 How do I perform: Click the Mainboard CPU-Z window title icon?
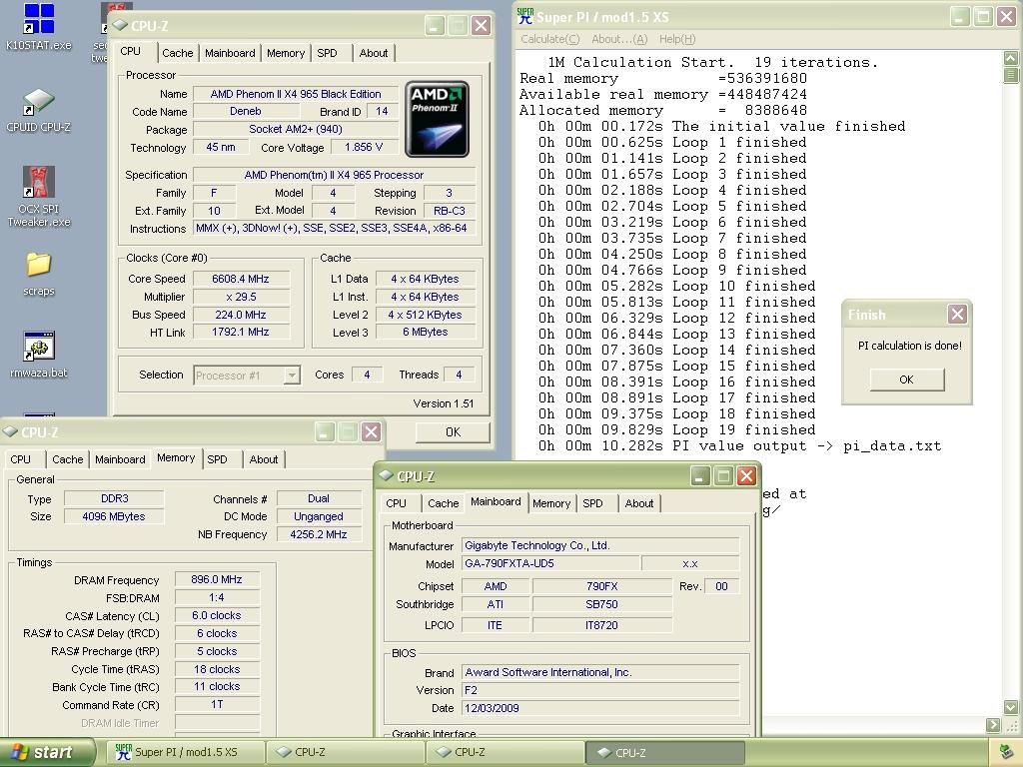coord(386,475)
